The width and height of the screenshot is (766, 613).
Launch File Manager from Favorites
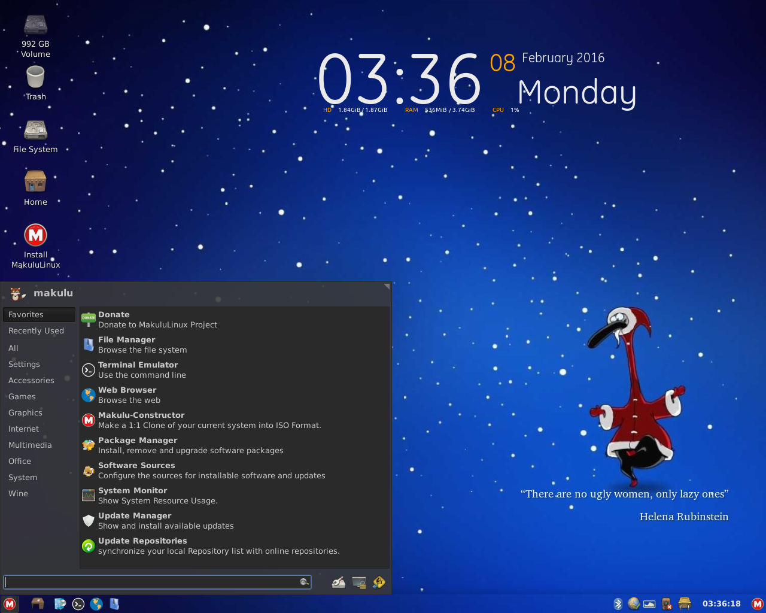pos(235,345)
